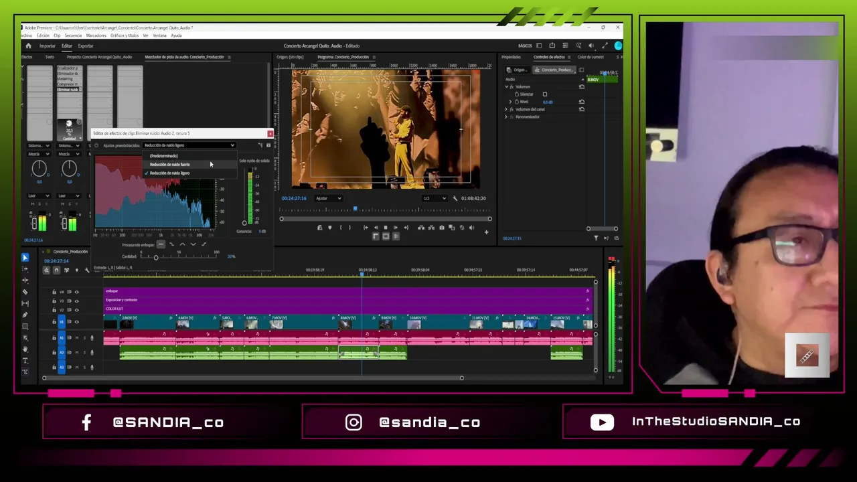This screenshot has width=857, height=482.
Task: Switch to the Importar workspace tab
Action: click(x=48, y=46)
